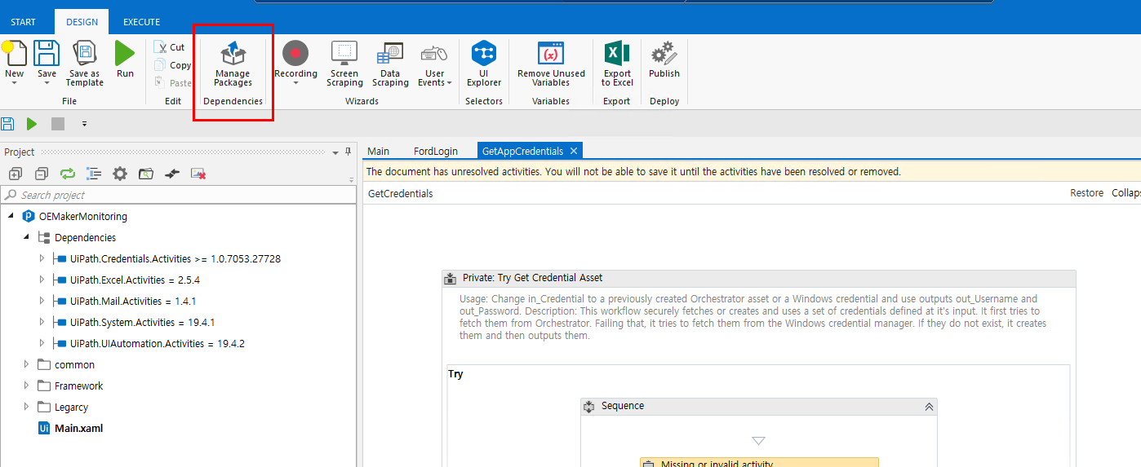
Task: Expand all nodes in the Project panel
Action: click(15, 174)
